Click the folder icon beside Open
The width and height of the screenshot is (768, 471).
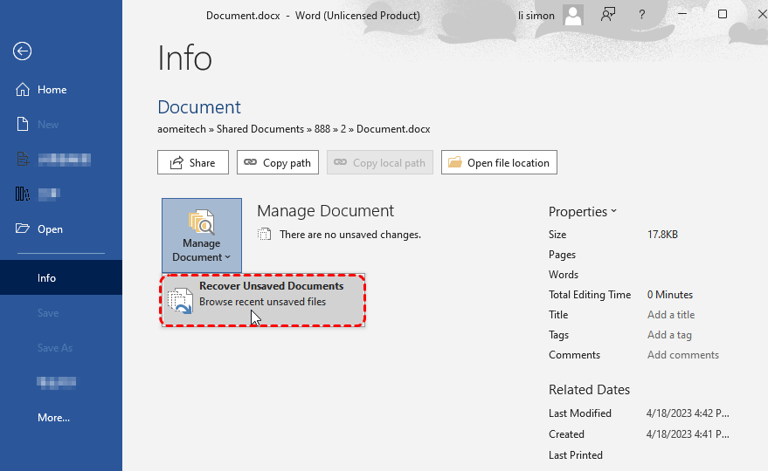[23, 229]
